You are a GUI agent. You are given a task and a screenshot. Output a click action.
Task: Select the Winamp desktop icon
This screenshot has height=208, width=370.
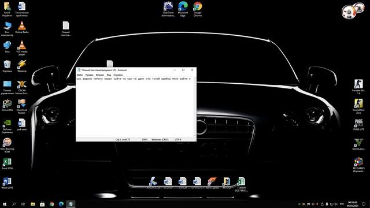tap(22, 66)
